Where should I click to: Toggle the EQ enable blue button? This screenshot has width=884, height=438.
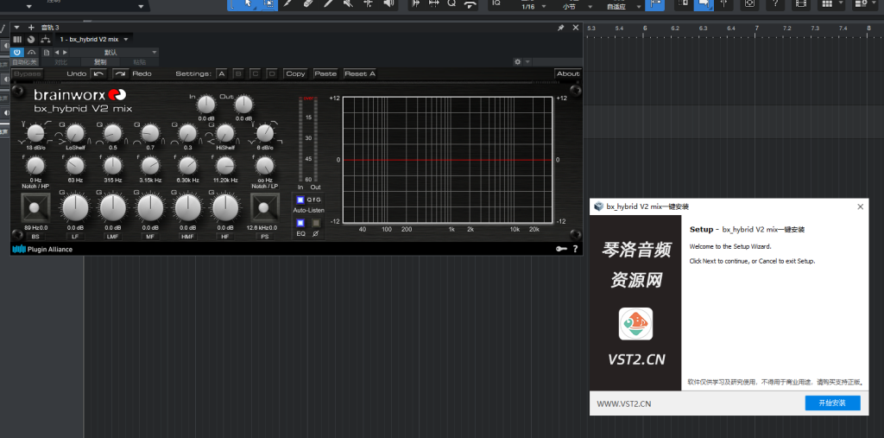pos(300,223)
